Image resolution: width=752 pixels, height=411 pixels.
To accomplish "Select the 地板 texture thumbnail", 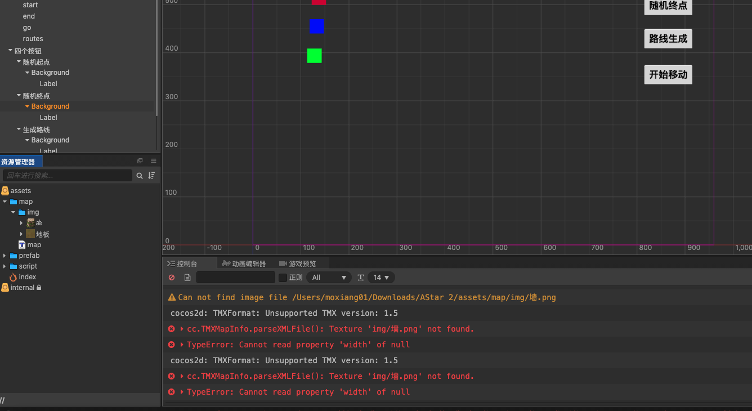I will (x=30, y=234).
